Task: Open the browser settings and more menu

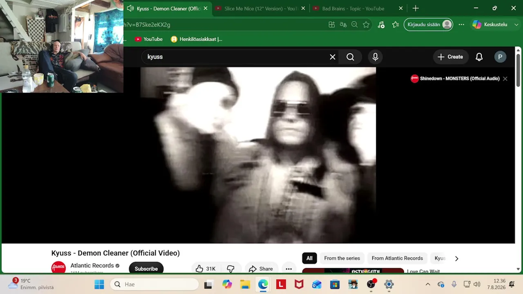Action: pyautogui.click(x=461, y=24)
